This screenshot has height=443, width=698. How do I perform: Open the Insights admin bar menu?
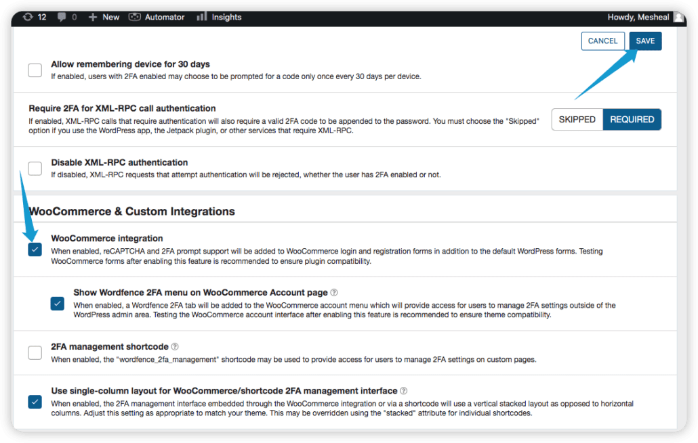point(226,17)
